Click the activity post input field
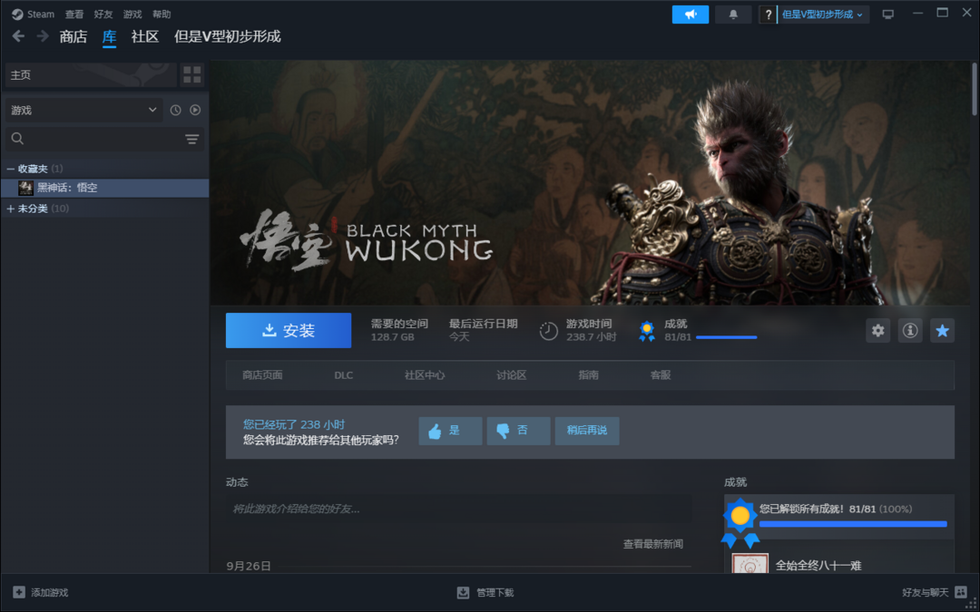Image resolution: width=980 pixels, height=612 pixels. click(x=459, y=509)
